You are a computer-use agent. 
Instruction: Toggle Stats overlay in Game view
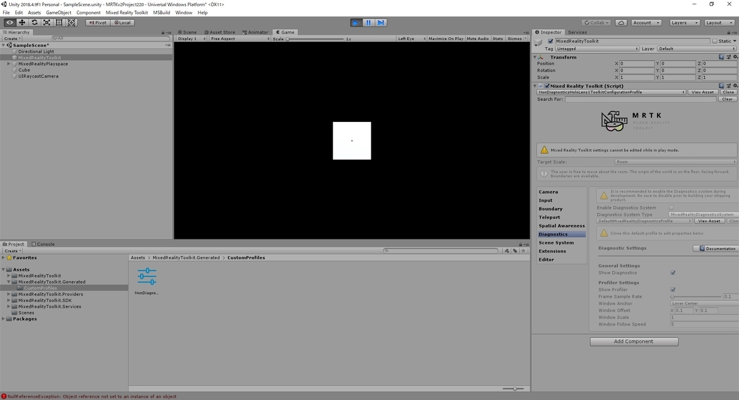point(498,39)
